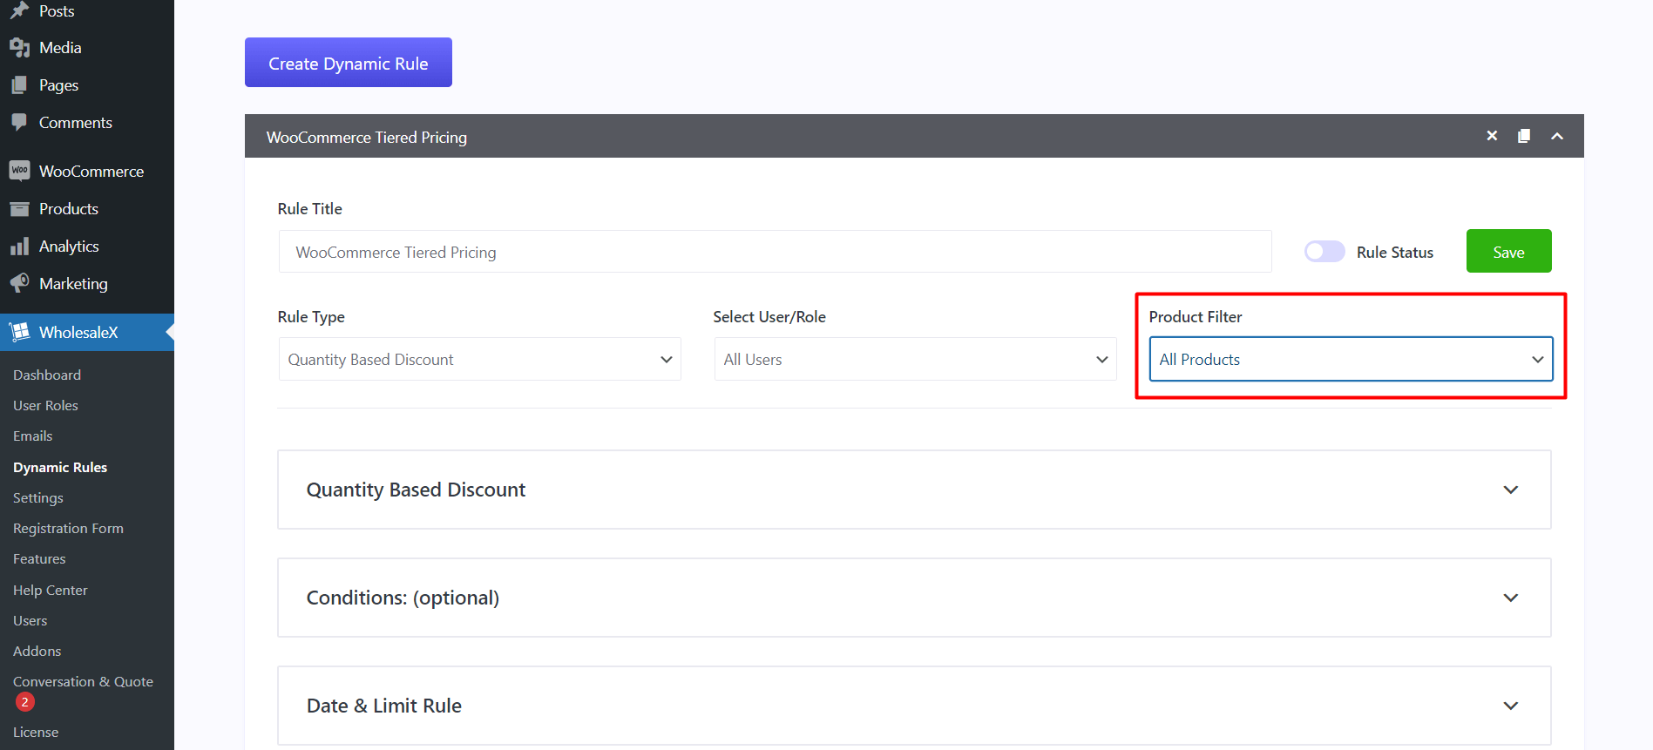Viewport: 1653px width, 750px height.
Task: Click the Posts pin icon
Action: [19, 10]
